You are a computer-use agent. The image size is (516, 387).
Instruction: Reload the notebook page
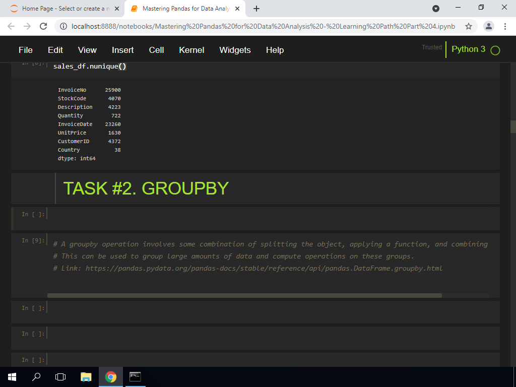click(x=43, y=26)
